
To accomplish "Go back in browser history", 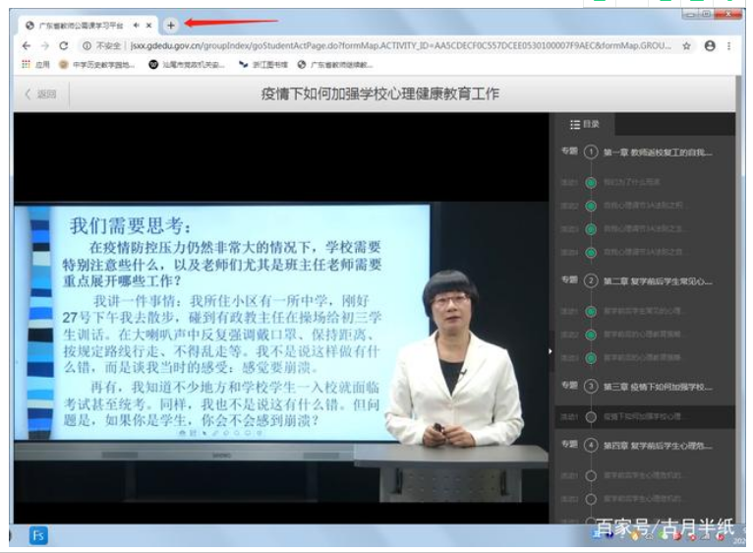I will 27,45.
